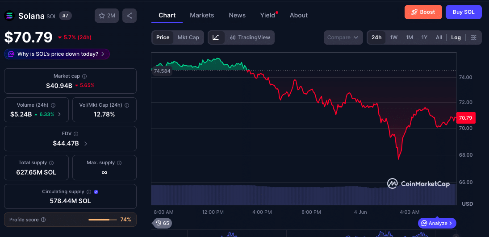Viewport: 489px width, 237px height.
Task: Open Volume (24h) info icon
Action: click(x=53, y=105)
